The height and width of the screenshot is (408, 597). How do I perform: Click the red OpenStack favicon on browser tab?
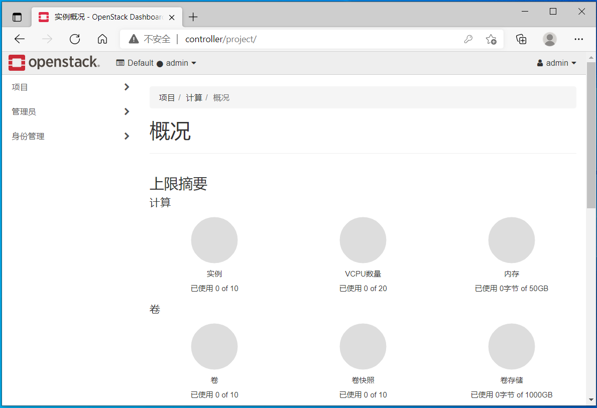pos(43,17)
